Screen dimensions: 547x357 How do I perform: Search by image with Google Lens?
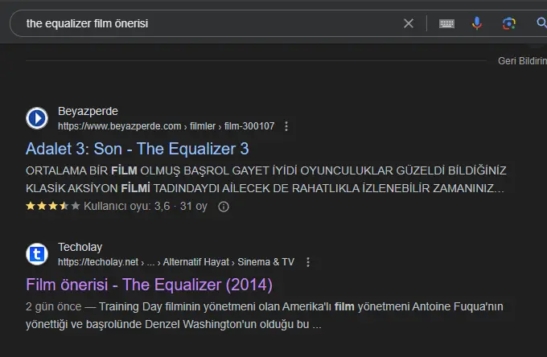[x=509, y=23]
